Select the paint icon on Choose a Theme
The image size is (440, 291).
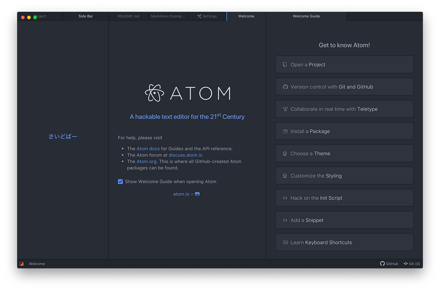(285, 153)
